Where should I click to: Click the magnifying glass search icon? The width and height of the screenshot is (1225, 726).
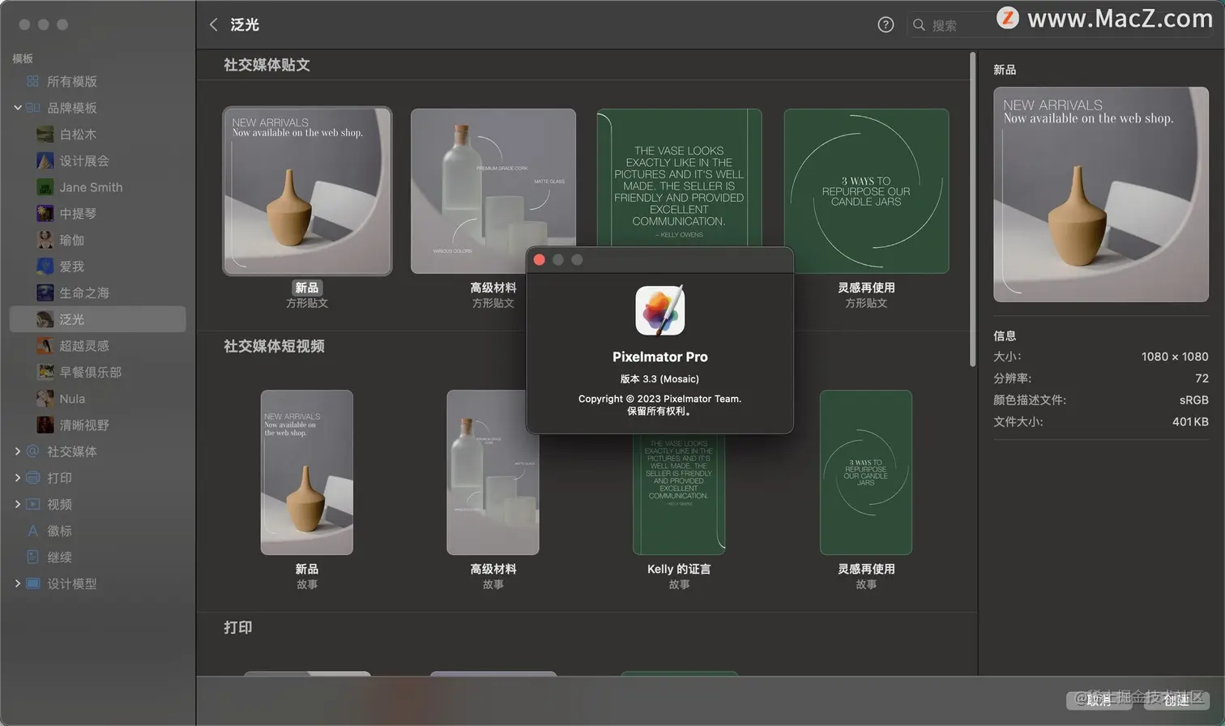point(919,25)
